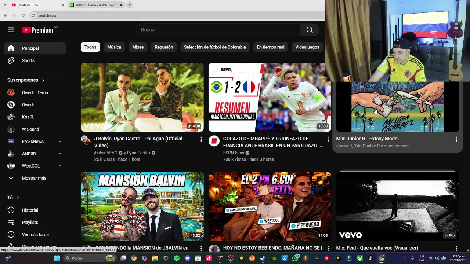Select the Música filter chip

[114, 47]
